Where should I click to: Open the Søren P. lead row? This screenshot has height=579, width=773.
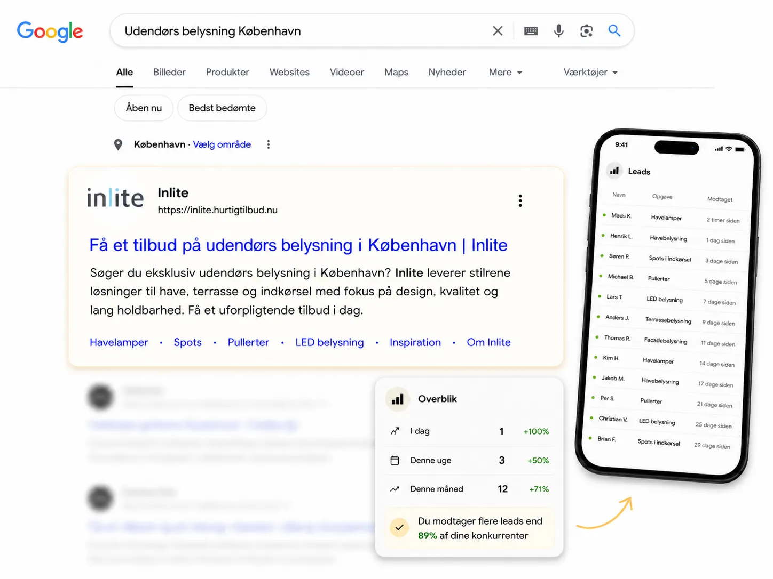[x=669, y=259]
